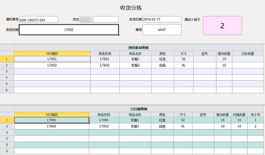Screen dimensions: 265x155
Task: Click the 商品名称 column header in upper table
Action: pyautogui.click(x=135, y=54)
